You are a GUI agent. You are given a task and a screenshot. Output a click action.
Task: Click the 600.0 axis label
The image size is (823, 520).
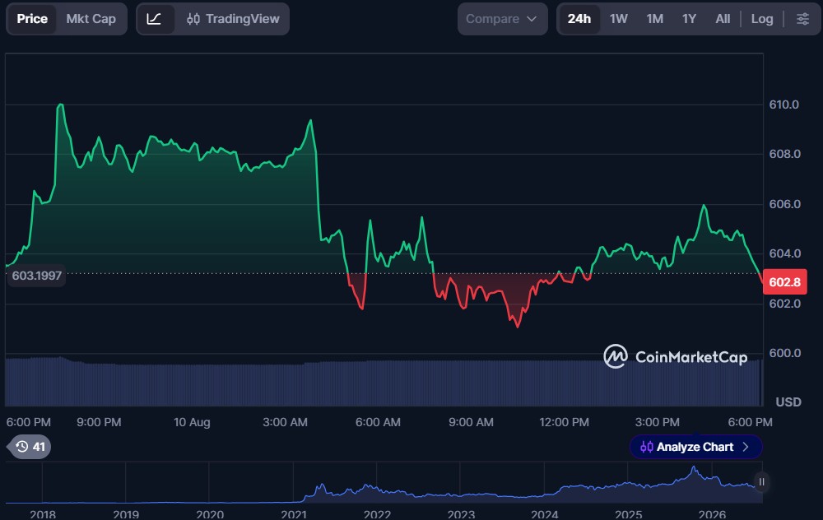click(784, 353)
